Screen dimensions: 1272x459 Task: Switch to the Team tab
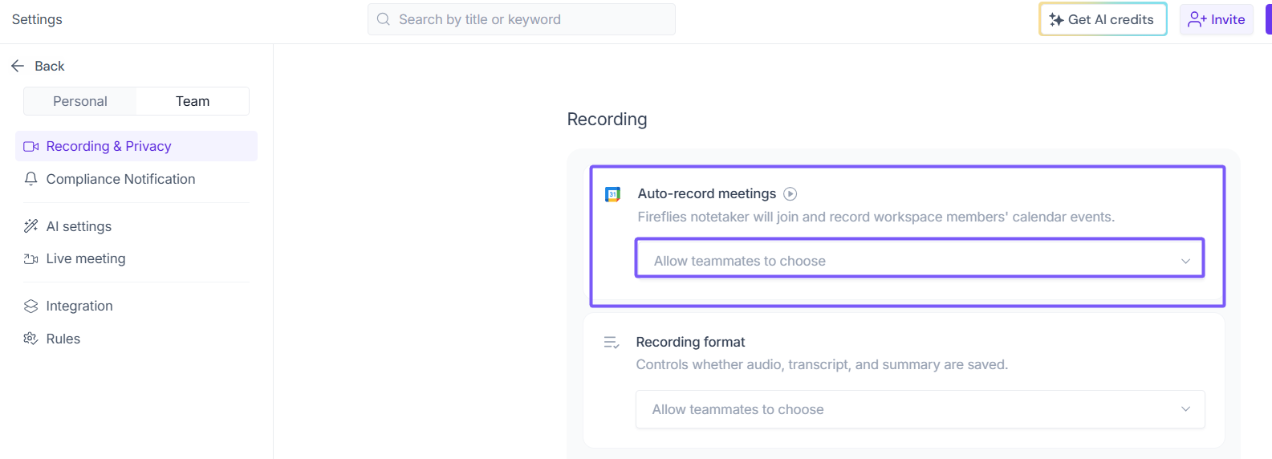point(193,101)
